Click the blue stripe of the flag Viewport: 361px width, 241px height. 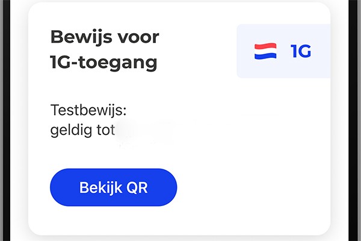pos(265,56)
